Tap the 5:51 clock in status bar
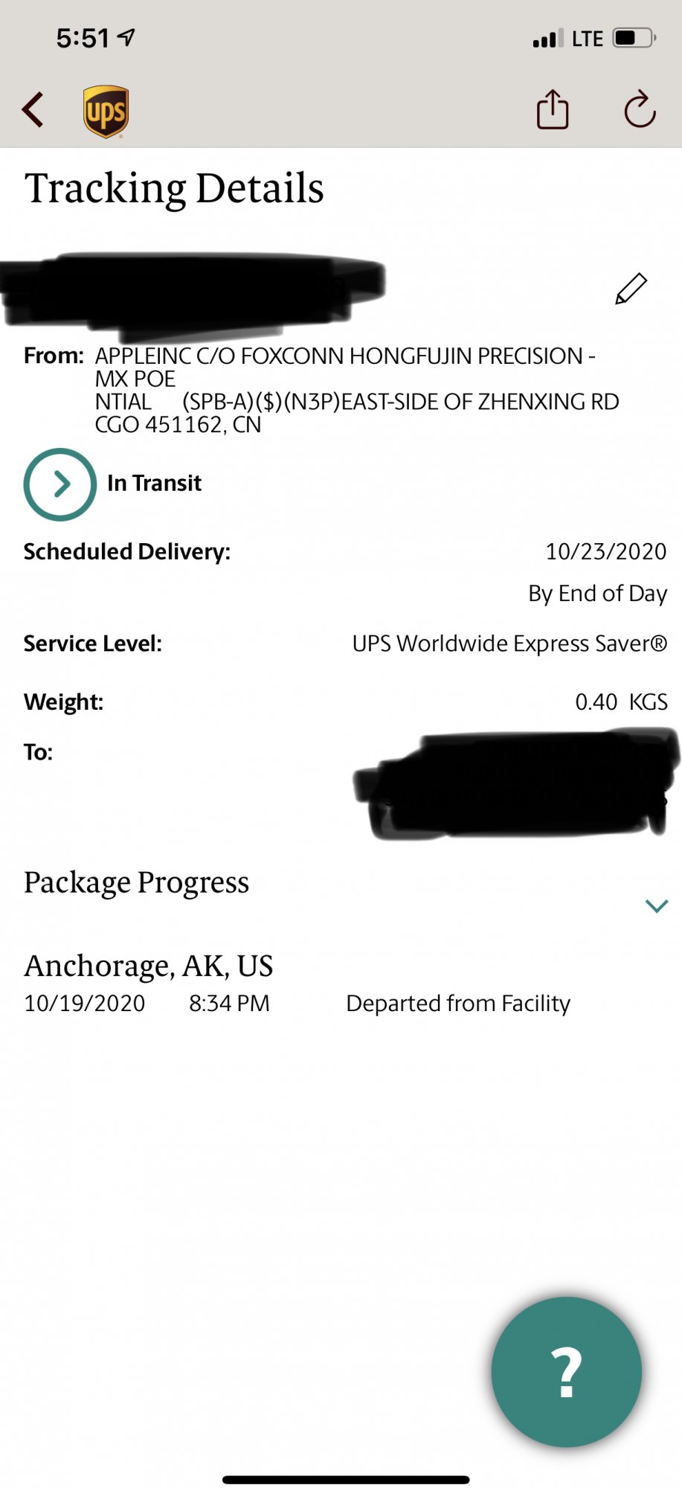This screenshot has height=1488, width=682. [83, 38]
